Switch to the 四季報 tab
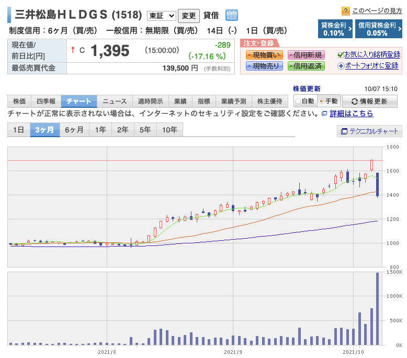407x358 pixels. (46, 101)
